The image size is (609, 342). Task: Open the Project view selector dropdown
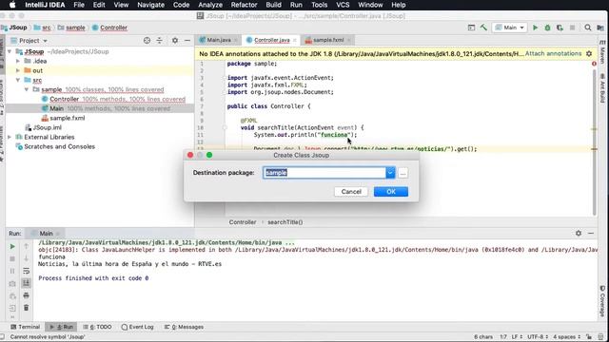click(29, 40)
